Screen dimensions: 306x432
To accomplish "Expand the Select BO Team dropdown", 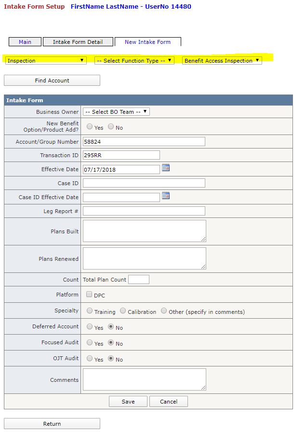I will [x=116, y=111].
